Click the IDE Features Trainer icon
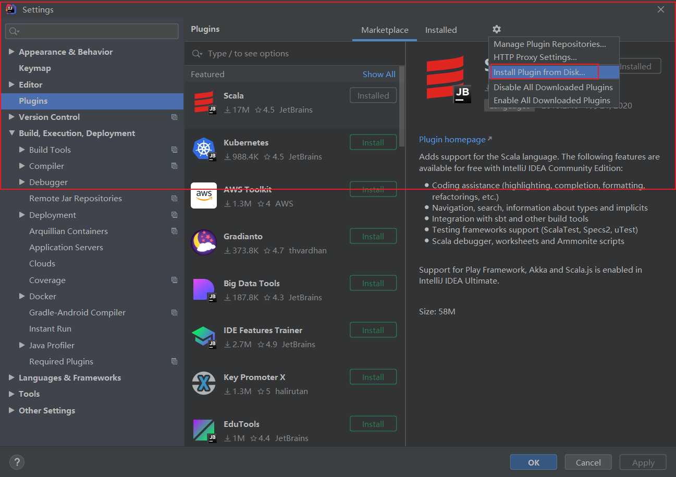This screenshot has height=477, width=676. point(204,337)
